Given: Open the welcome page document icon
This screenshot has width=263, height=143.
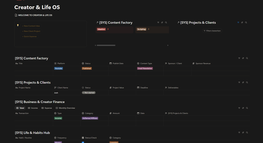Looking at the screenshot, I should 16,15.
